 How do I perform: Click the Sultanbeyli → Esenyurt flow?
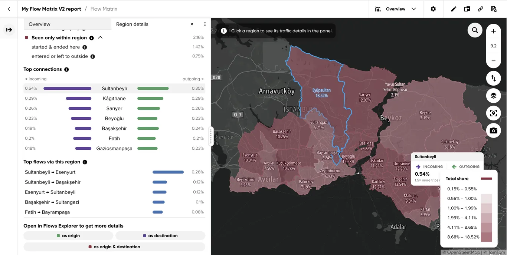114,172
